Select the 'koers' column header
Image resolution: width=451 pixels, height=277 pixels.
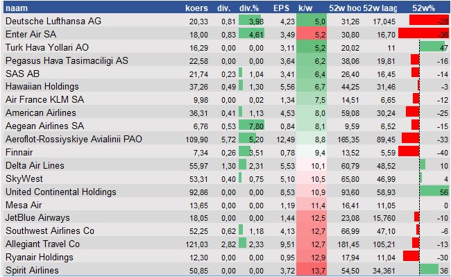(x=196, y=8)
